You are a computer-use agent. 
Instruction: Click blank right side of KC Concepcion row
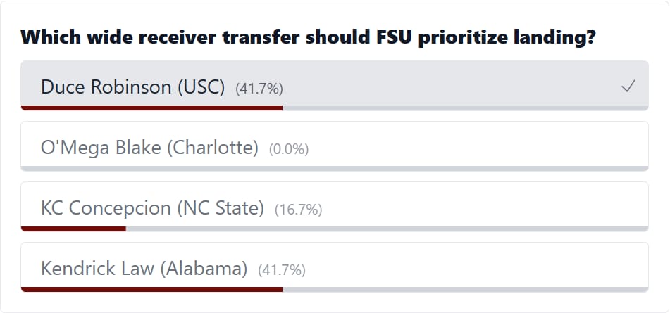(493, 207)
